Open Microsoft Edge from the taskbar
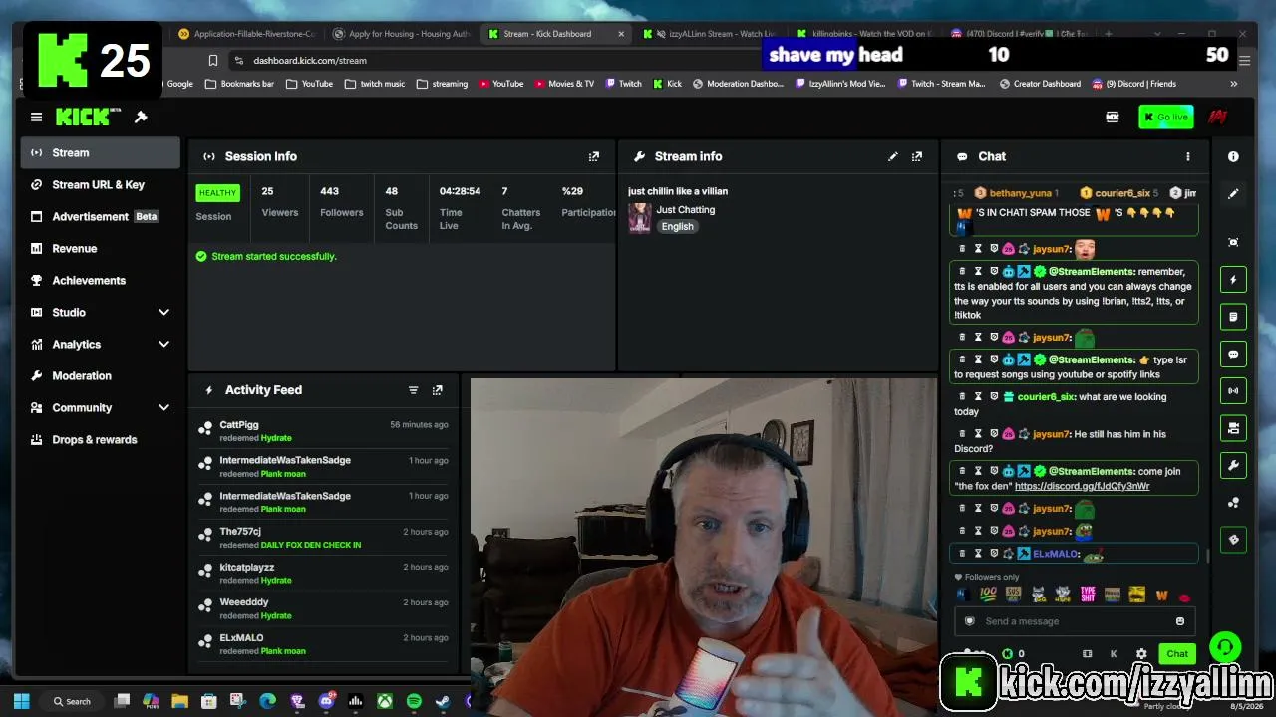1276x717 pixels. click(x=267, y=701)
